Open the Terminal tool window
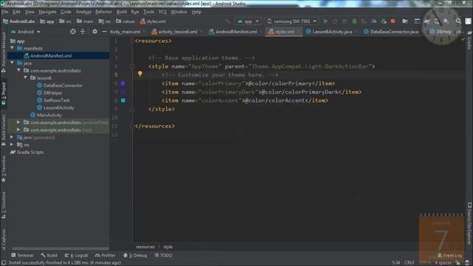 [22, 256]
